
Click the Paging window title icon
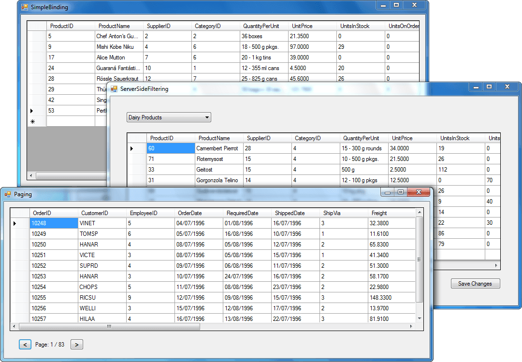point(8,194)
